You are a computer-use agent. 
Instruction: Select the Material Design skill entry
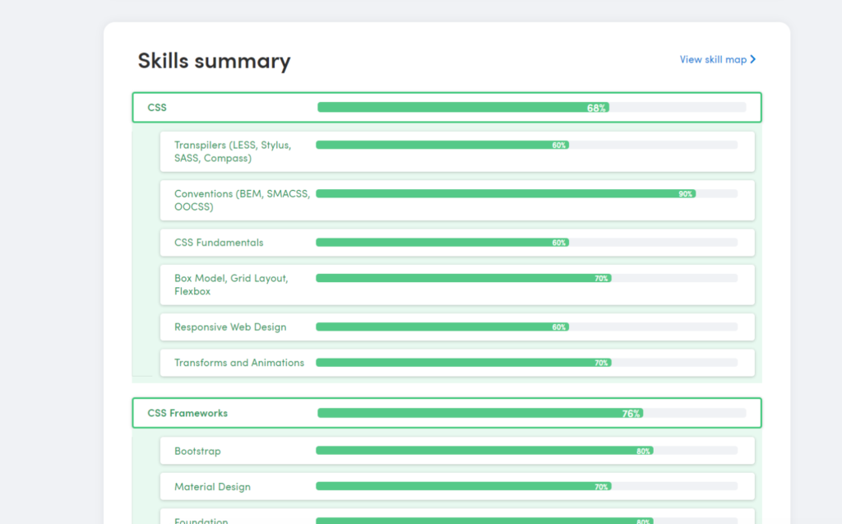click(x=456, y=486)
